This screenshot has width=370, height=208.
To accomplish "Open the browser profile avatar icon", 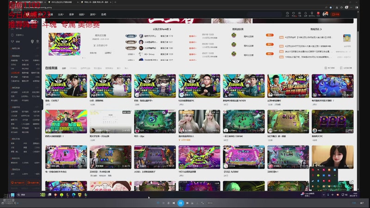I will point(346,7).
